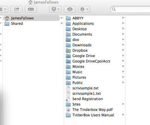Open the Share toolbar button
This screenshot has width=150, height=125.
click(x=16, y=9)
